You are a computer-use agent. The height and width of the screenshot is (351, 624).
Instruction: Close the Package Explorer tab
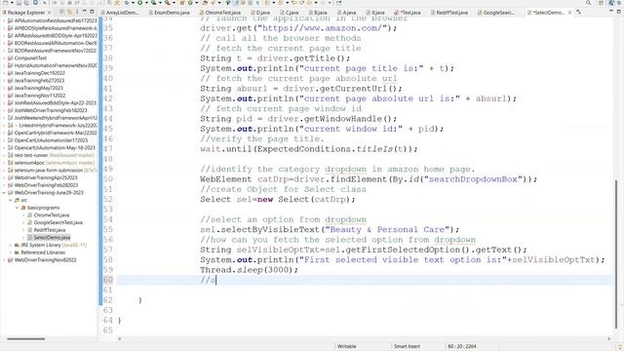(x=50, y=13)
